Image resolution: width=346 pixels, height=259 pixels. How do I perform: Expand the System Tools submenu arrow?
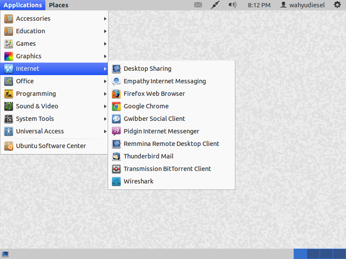click(x=105, y=119)
